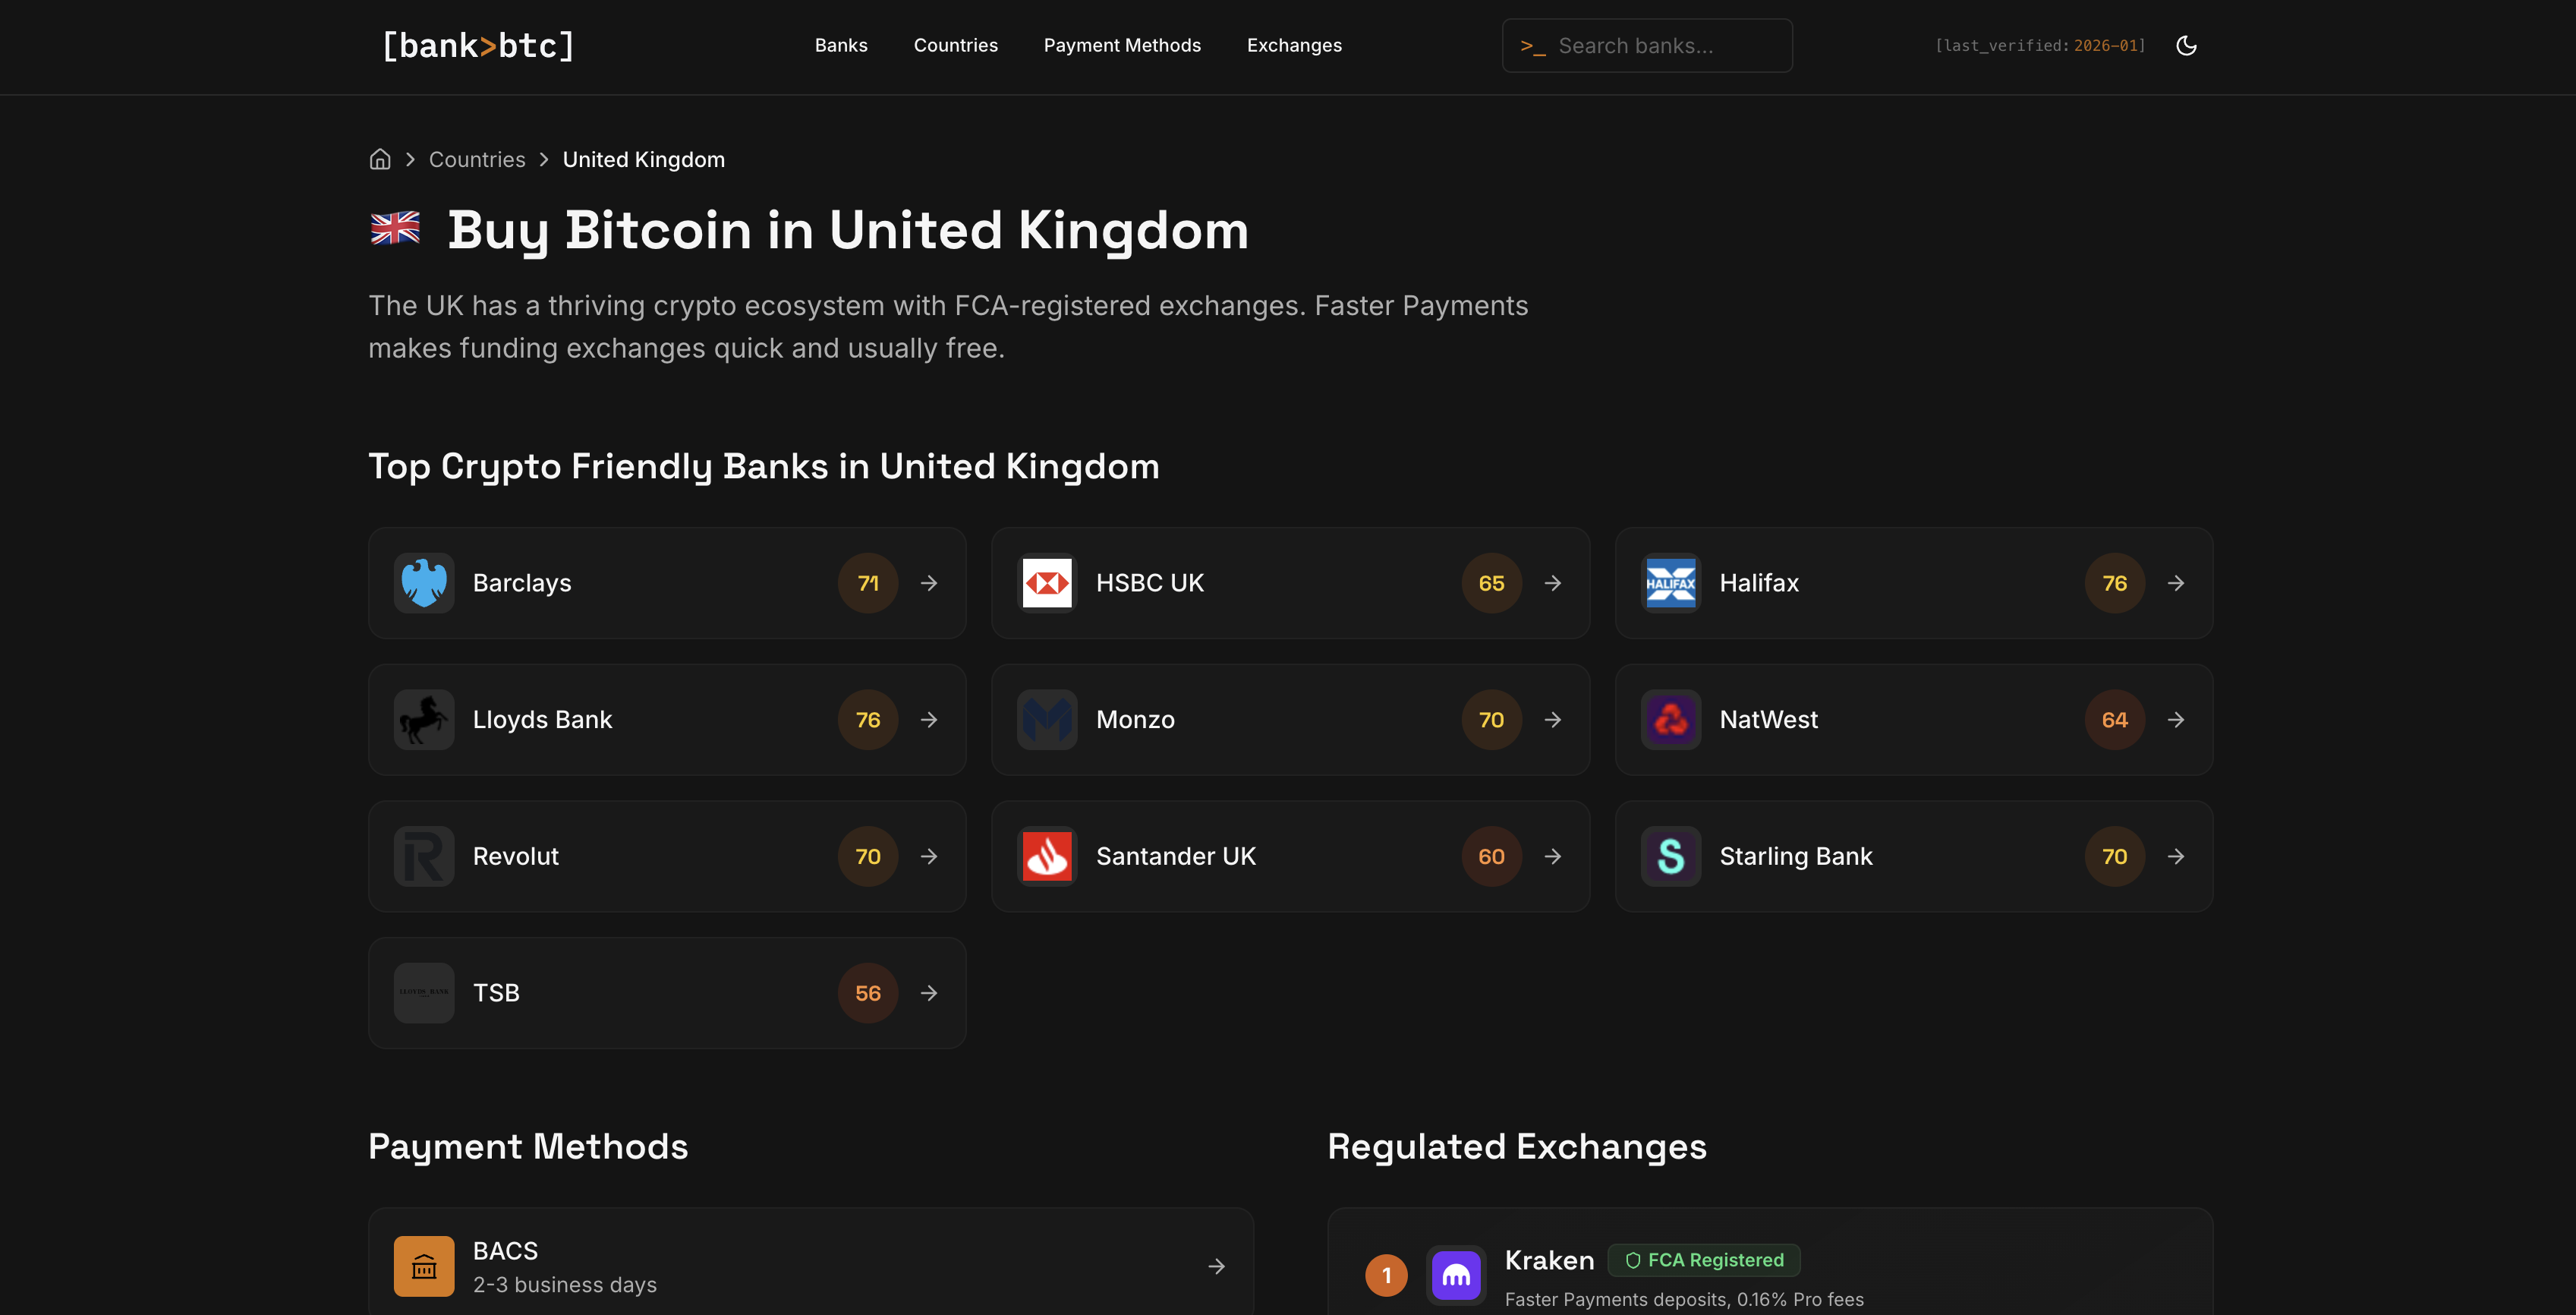Toggle dark mode with the moon icon
The height and width of the screenshot is (1315, 2576).
pos(2186,45)
